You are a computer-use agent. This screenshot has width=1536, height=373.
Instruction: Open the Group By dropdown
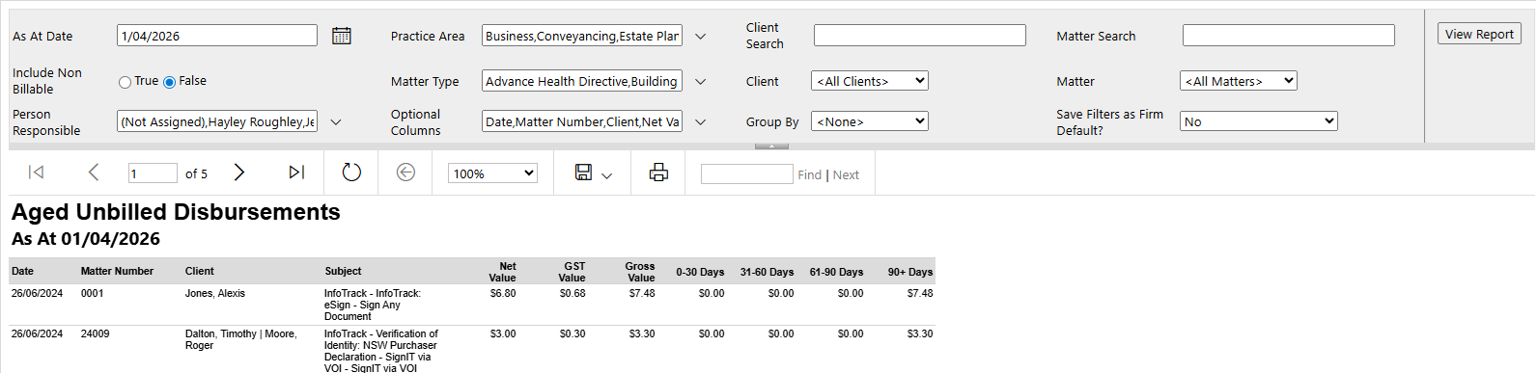(870, 121)
